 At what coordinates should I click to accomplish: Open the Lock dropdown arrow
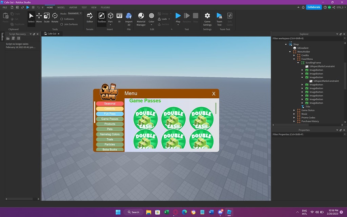[169, 19]
